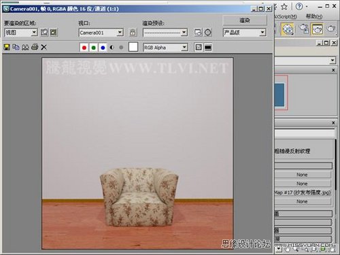Click the Auto Region Selected icon

tap(54, 32)
